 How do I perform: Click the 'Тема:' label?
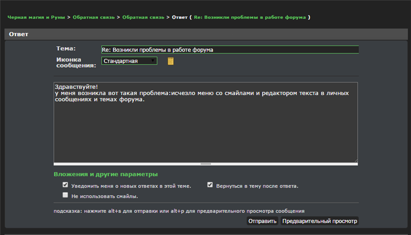tap(66, 49)
